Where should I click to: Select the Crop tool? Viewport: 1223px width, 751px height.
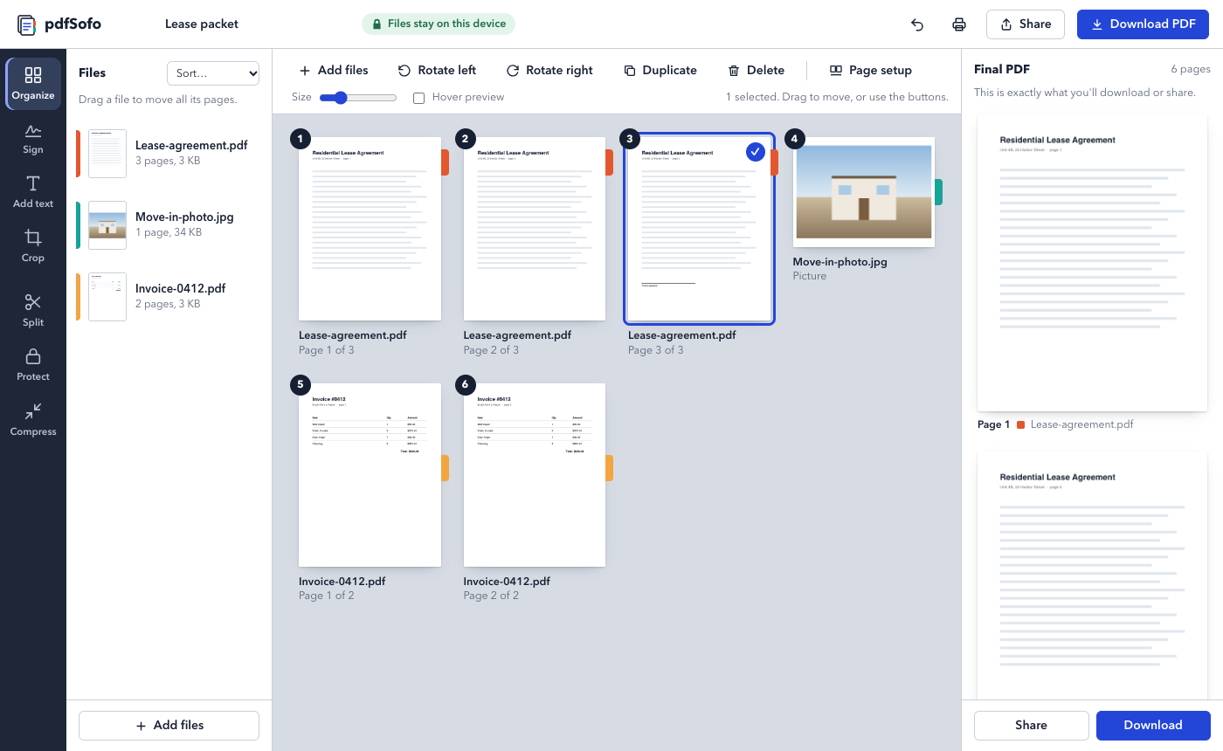click(x=33, y=246)
